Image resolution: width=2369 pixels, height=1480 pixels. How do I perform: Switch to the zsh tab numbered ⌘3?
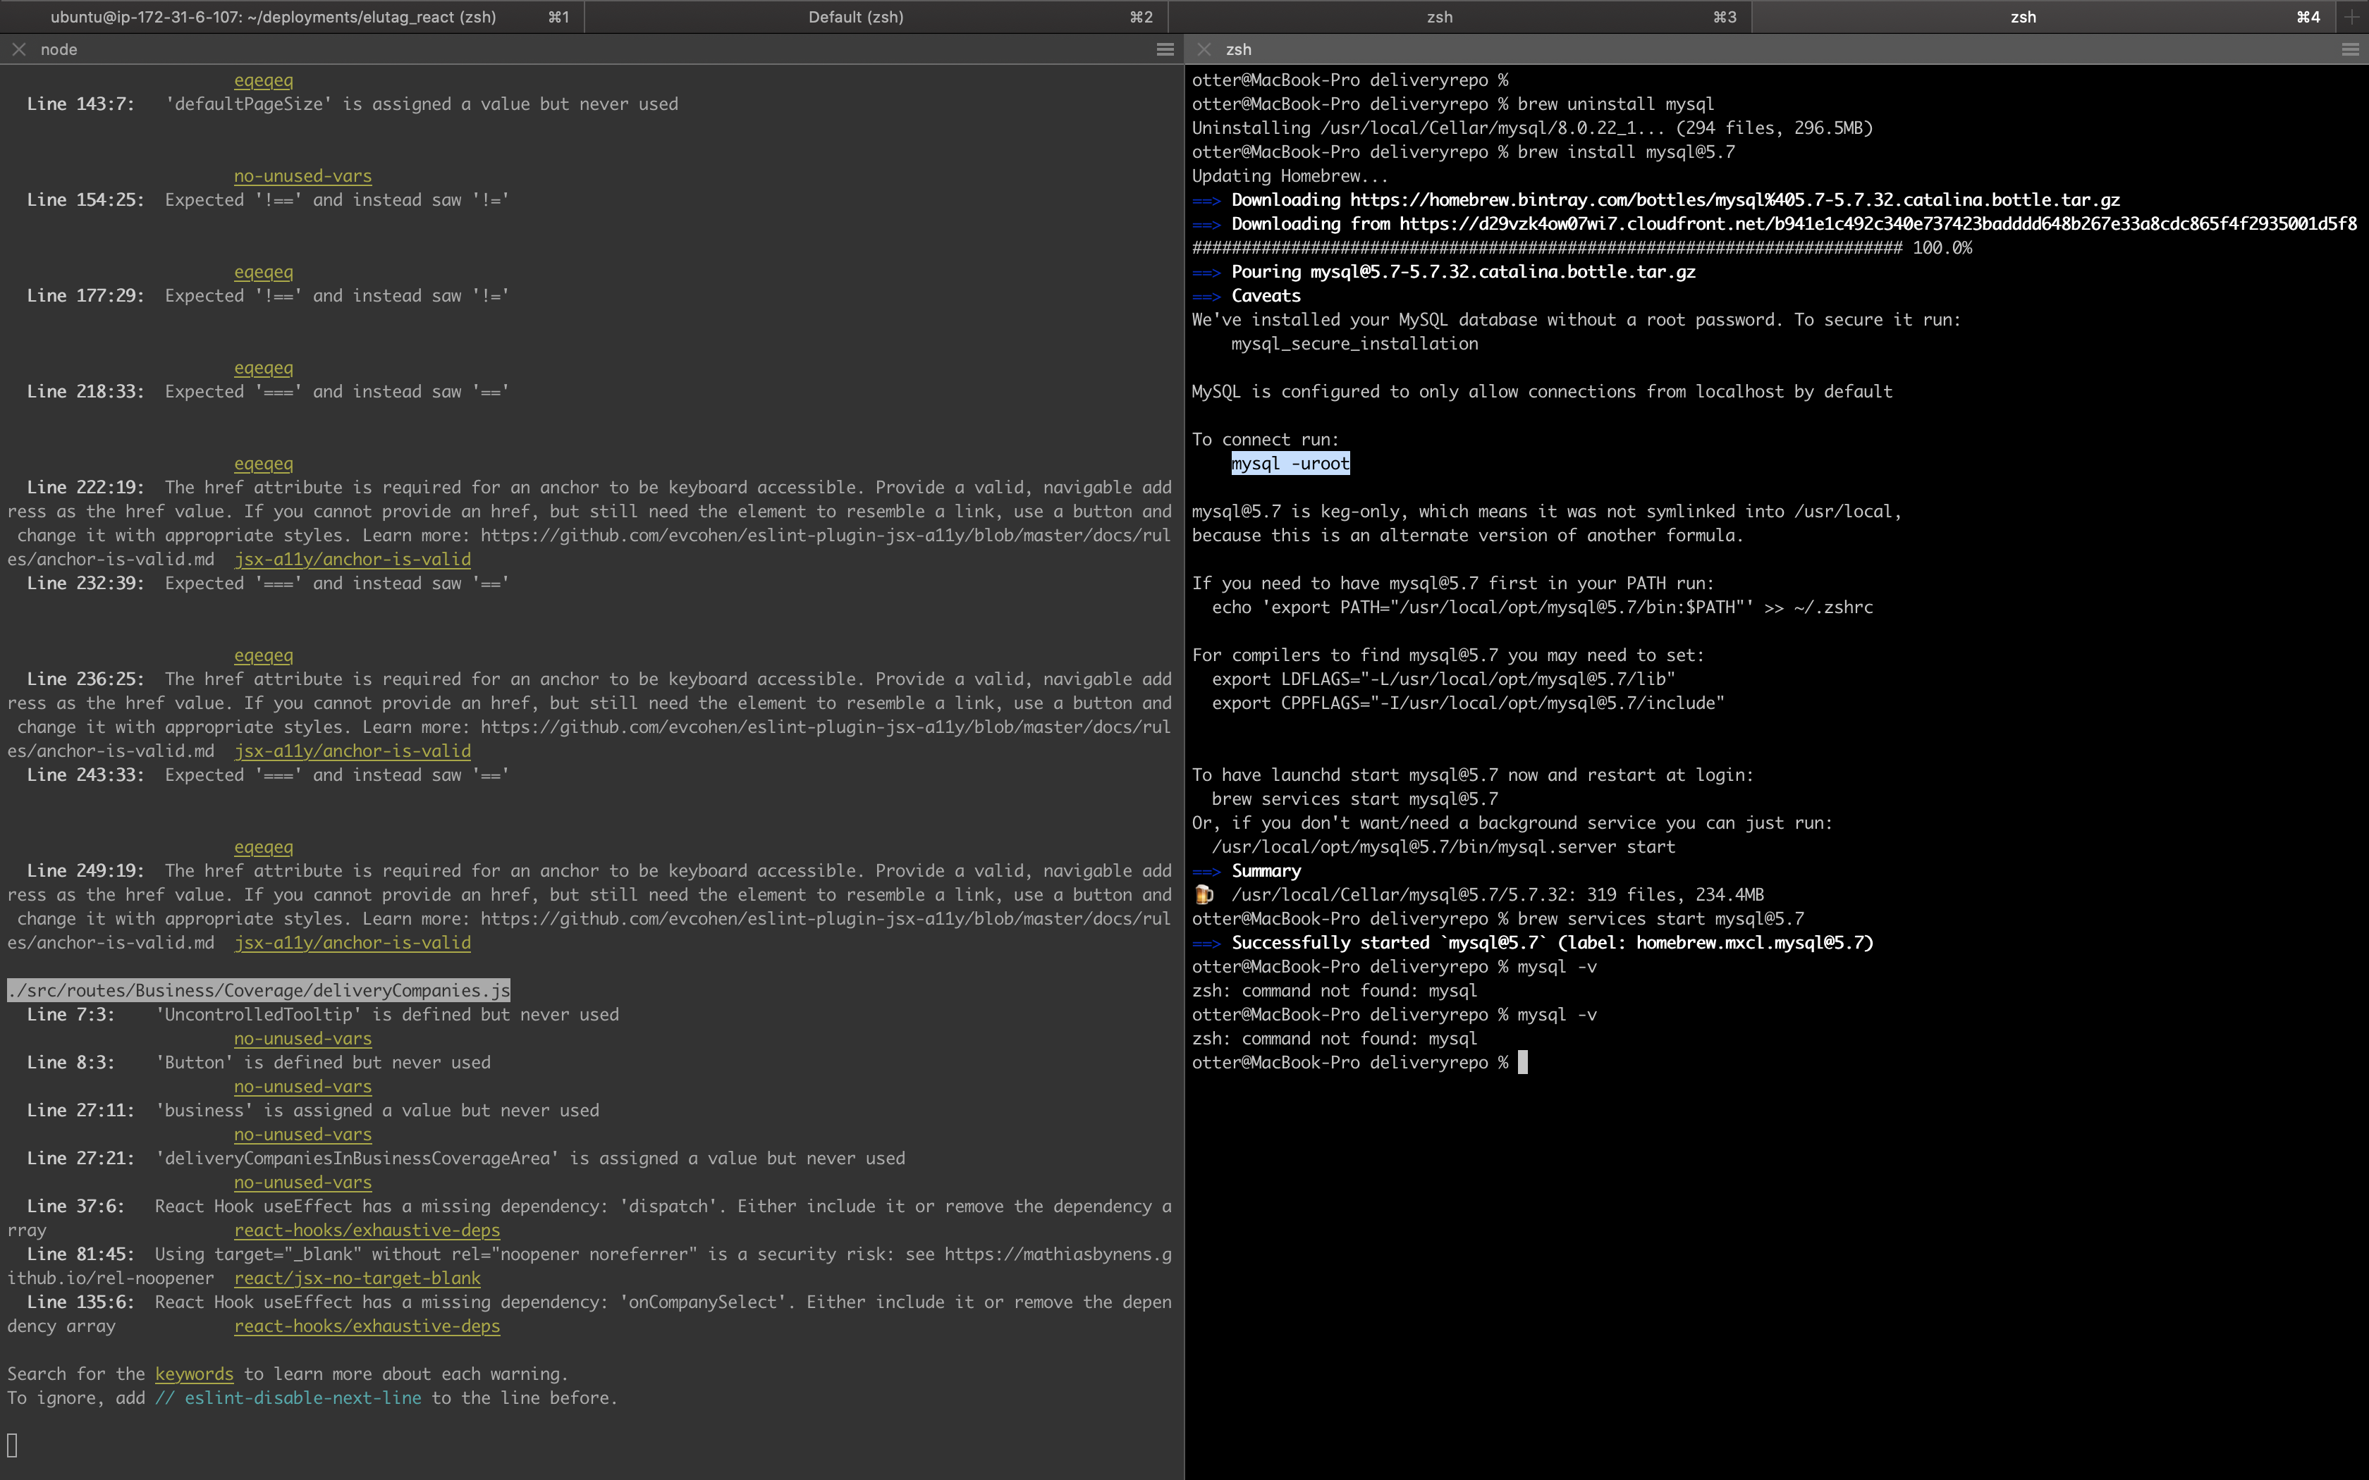1459,17
